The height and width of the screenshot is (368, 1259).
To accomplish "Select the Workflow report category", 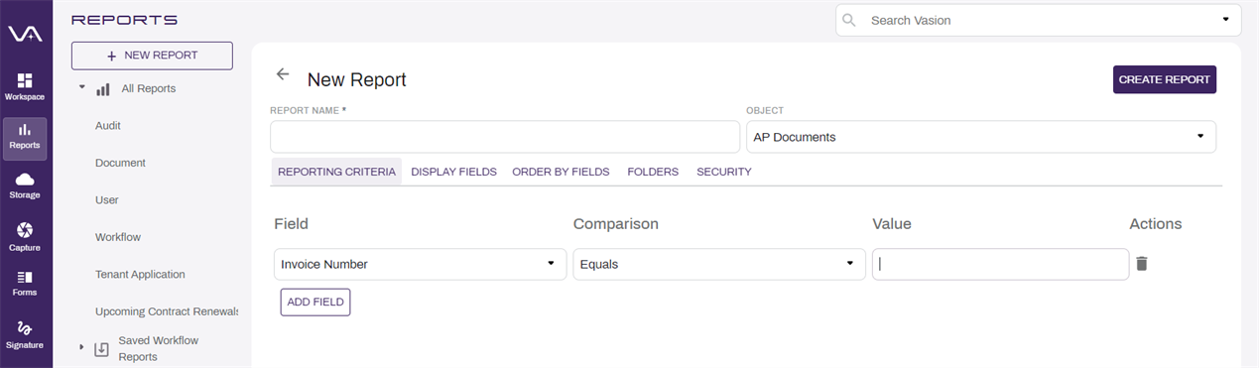I will coord(118,237).
